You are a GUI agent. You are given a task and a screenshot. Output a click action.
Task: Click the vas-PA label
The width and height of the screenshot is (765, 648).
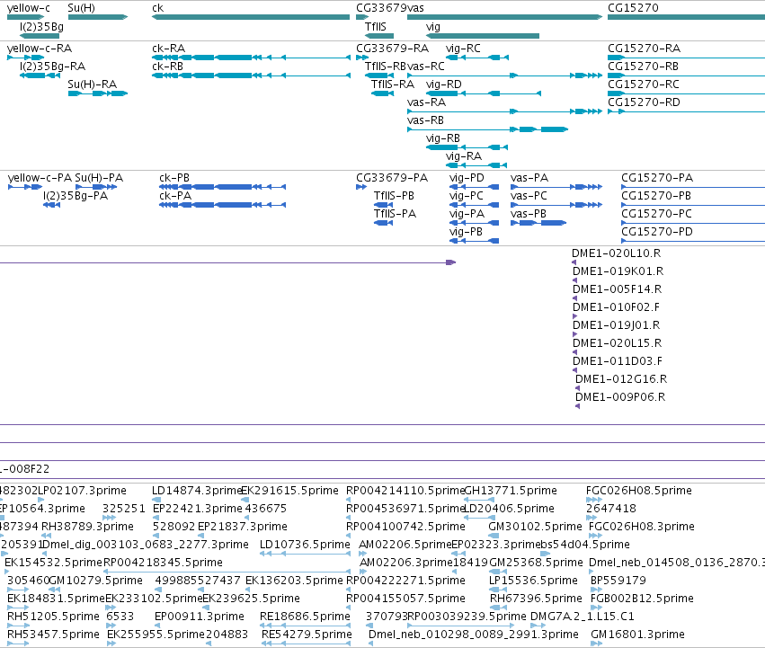point(529,178)
